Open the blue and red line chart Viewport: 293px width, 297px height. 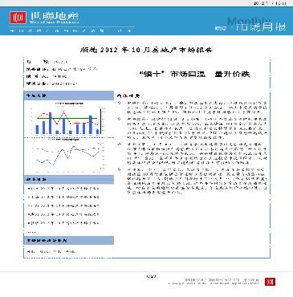[69, 157]
